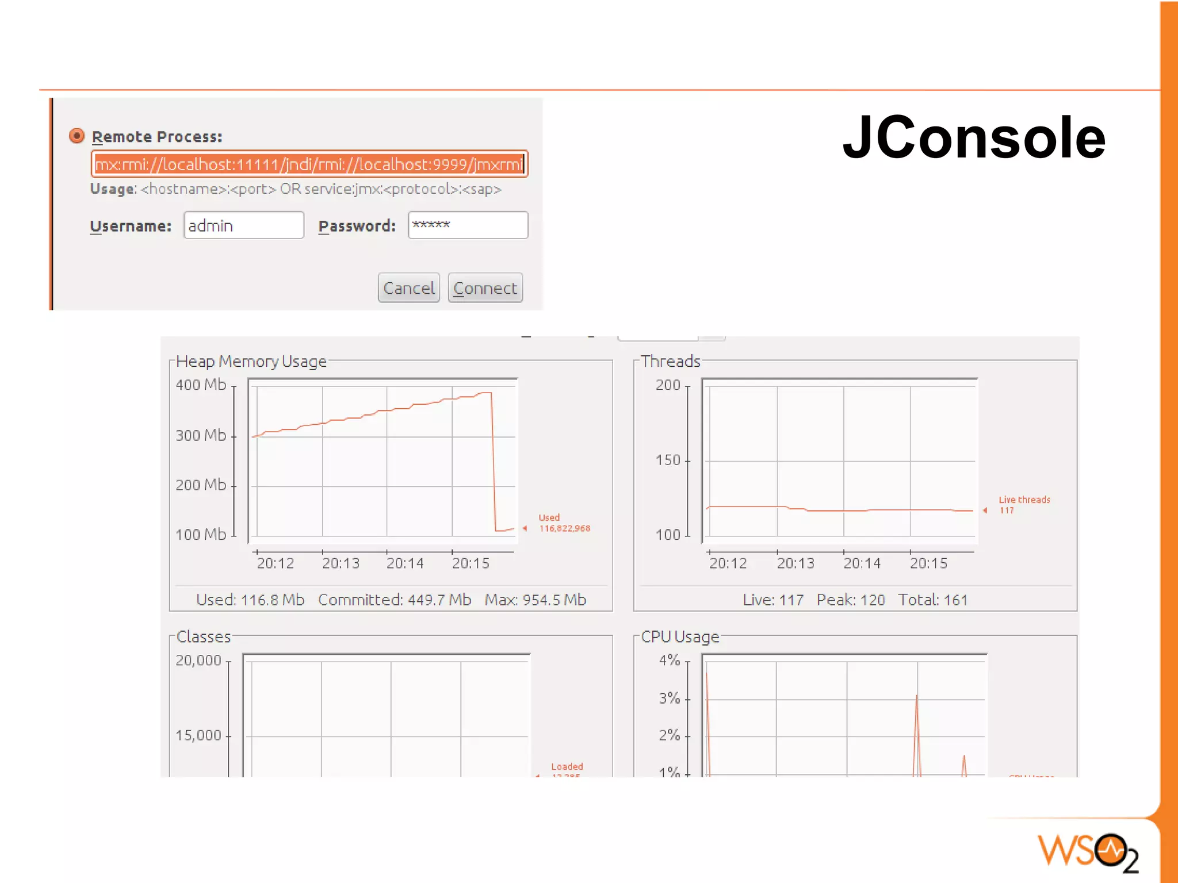Click the remote process URL input field
The height and width of the screenshot is (883, 1178).
[309, 164]
